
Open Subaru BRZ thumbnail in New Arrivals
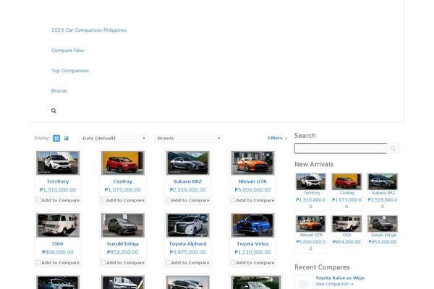point(383,181)
